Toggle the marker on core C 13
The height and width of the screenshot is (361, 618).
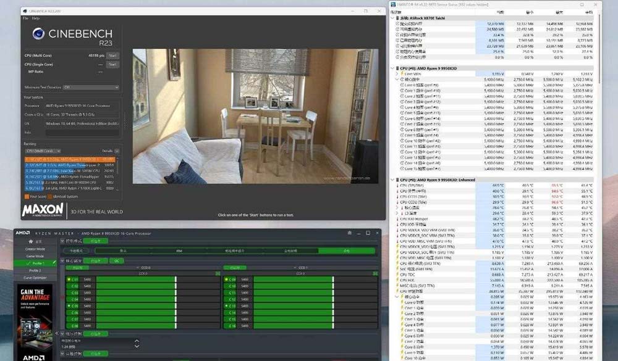(x=226, y=306)
